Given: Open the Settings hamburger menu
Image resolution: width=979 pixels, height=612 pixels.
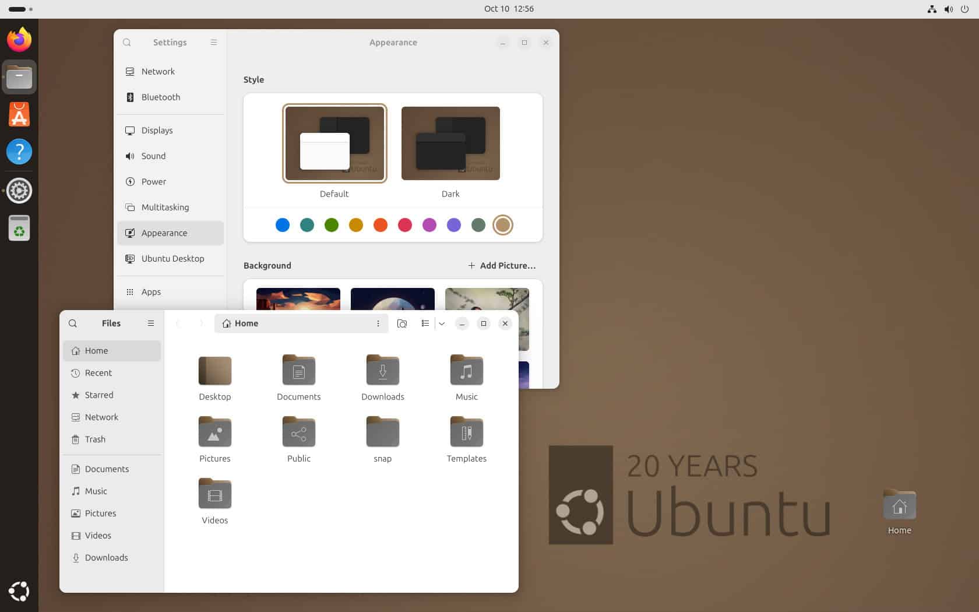Looking at the screenshot, I should [213, 42].
